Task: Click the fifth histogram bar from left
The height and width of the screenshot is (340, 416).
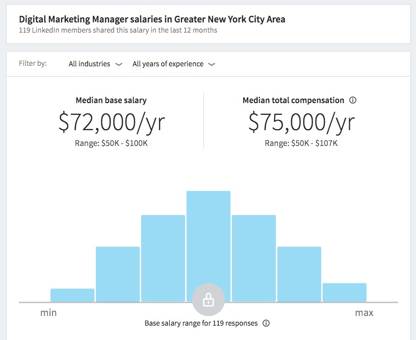Action: pos(254,258)
